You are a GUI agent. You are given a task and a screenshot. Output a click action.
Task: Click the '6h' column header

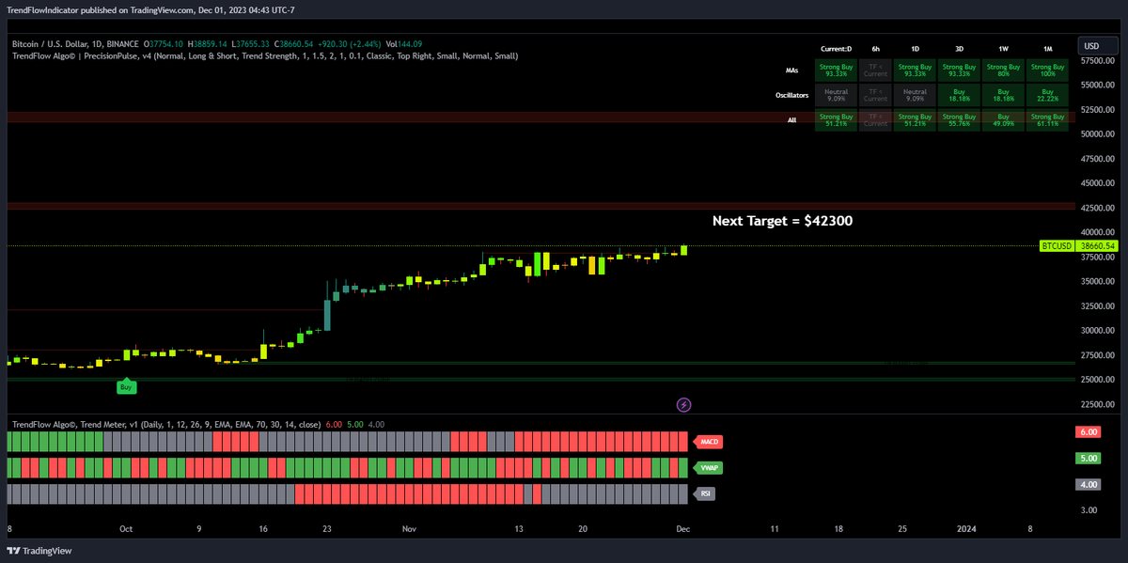[x=875, y=47]
